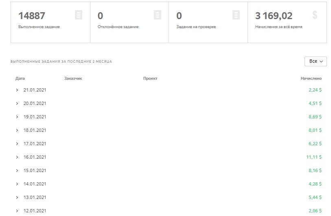Click the 20.01.2021 date text

tap(35, 104)
